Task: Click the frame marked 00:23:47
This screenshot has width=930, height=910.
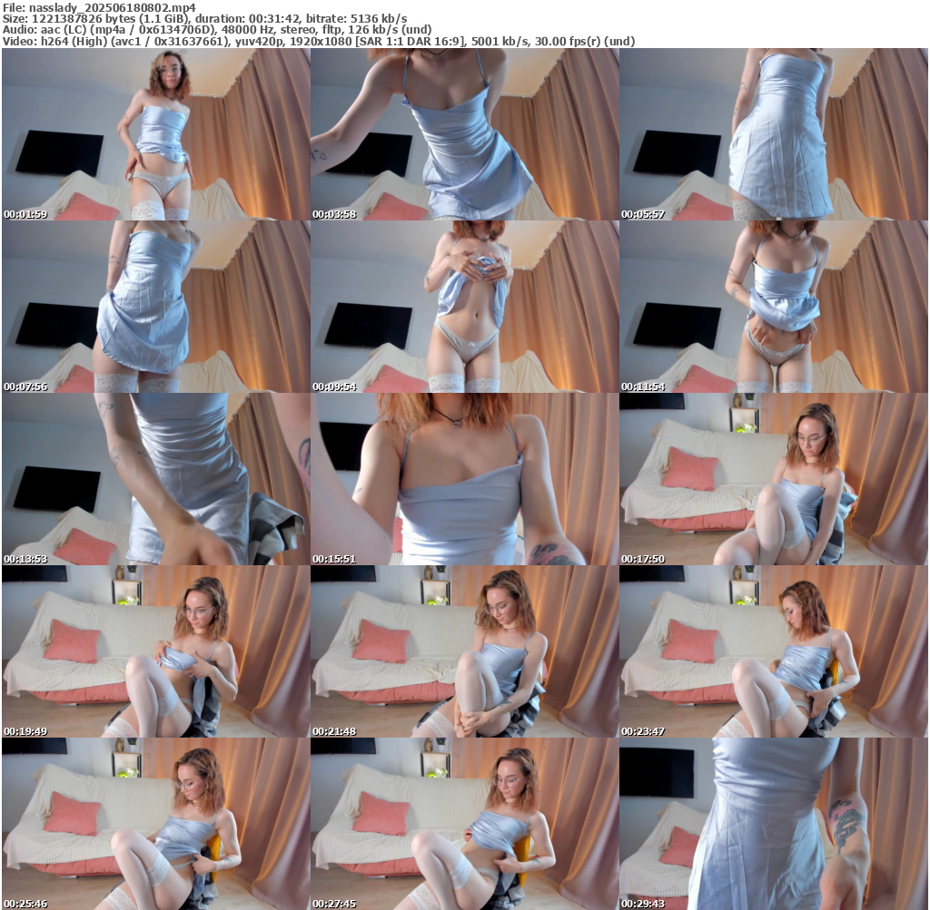Action: (773, 651)
